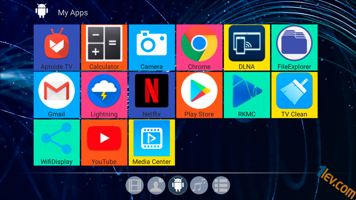Launch the Chrome browser
Image resolution: width=356 pixels, height=200 pixels.
199,48
